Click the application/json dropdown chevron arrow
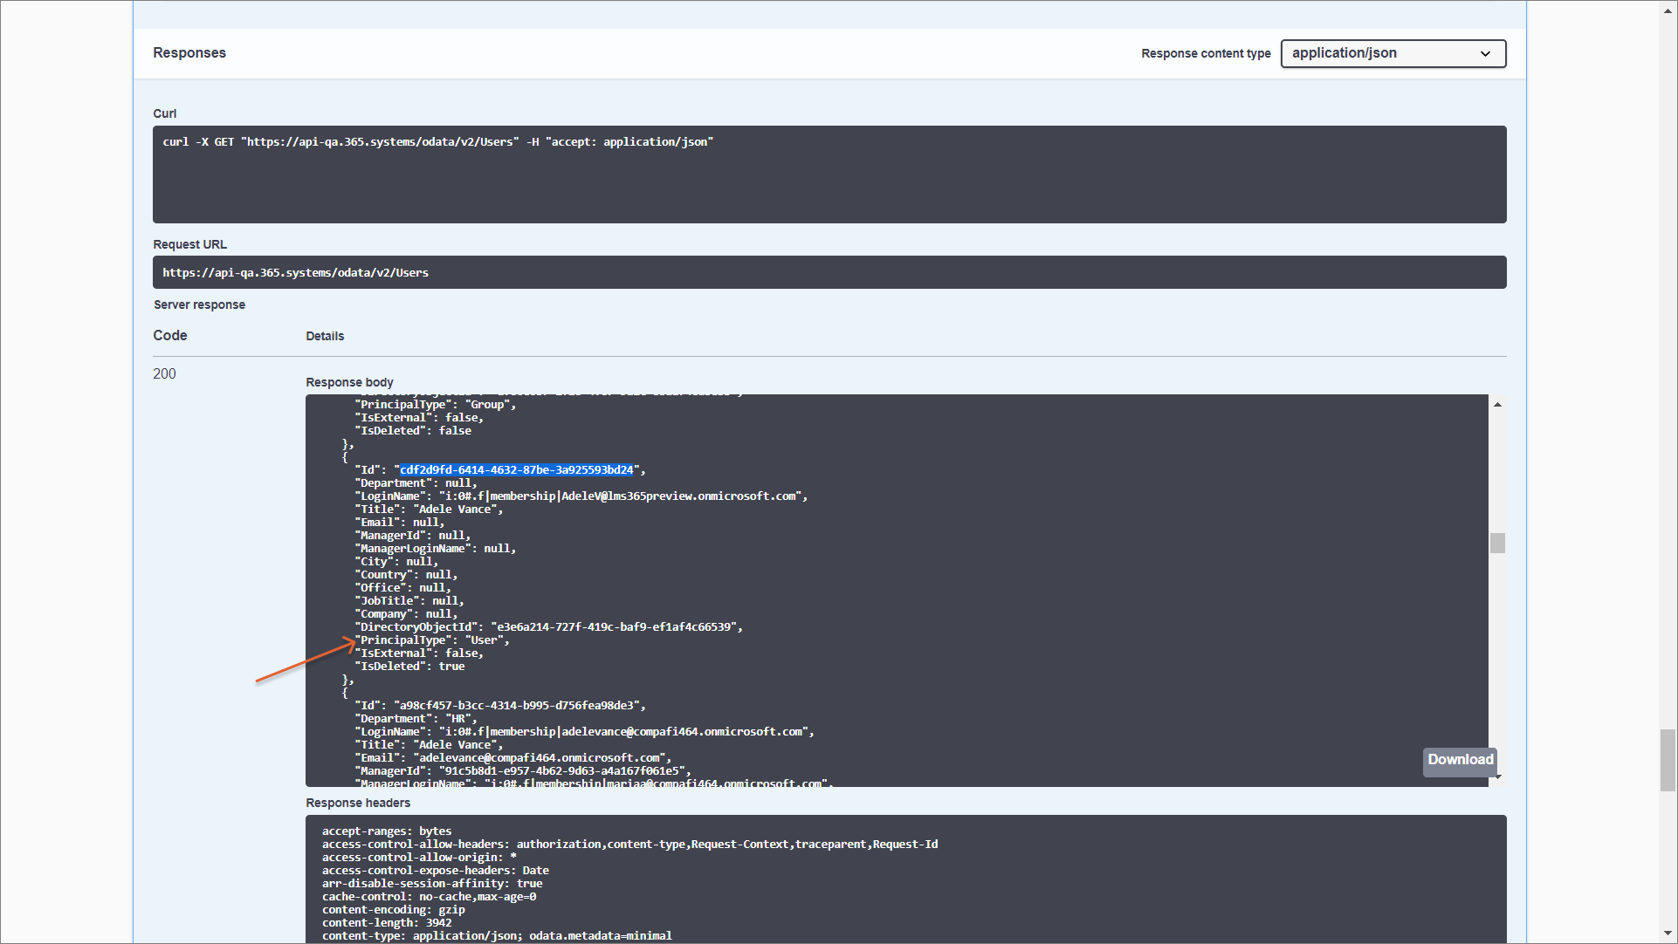Viewport: 1678px width, 944px height. point(1485,54)
